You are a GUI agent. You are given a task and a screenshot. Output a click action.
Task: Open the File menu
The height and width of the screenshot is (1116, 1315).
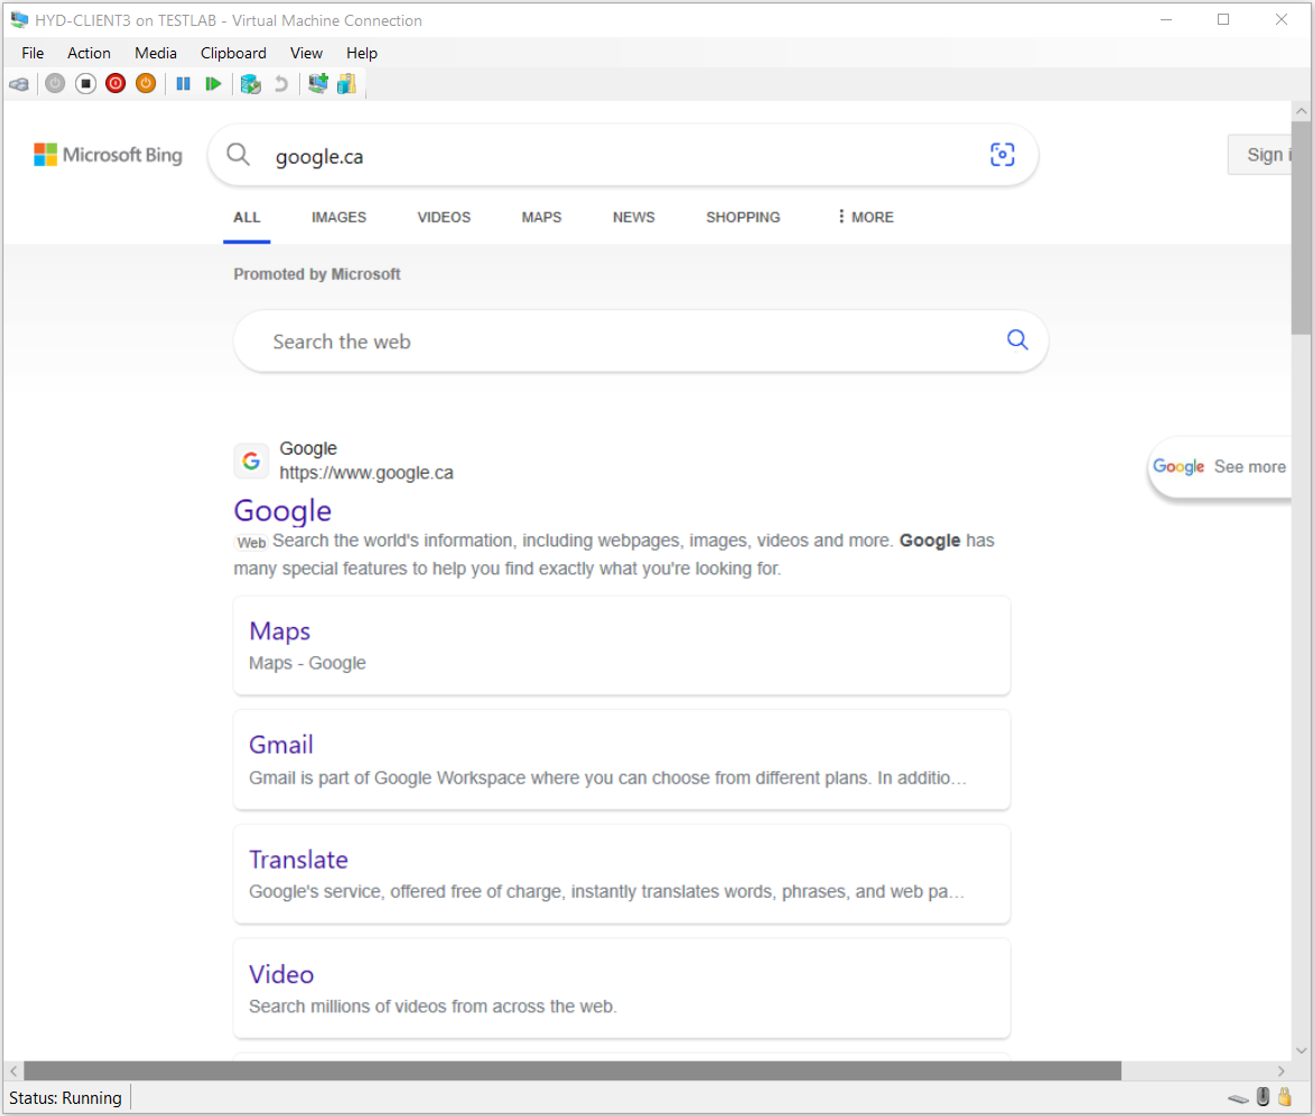32,53
